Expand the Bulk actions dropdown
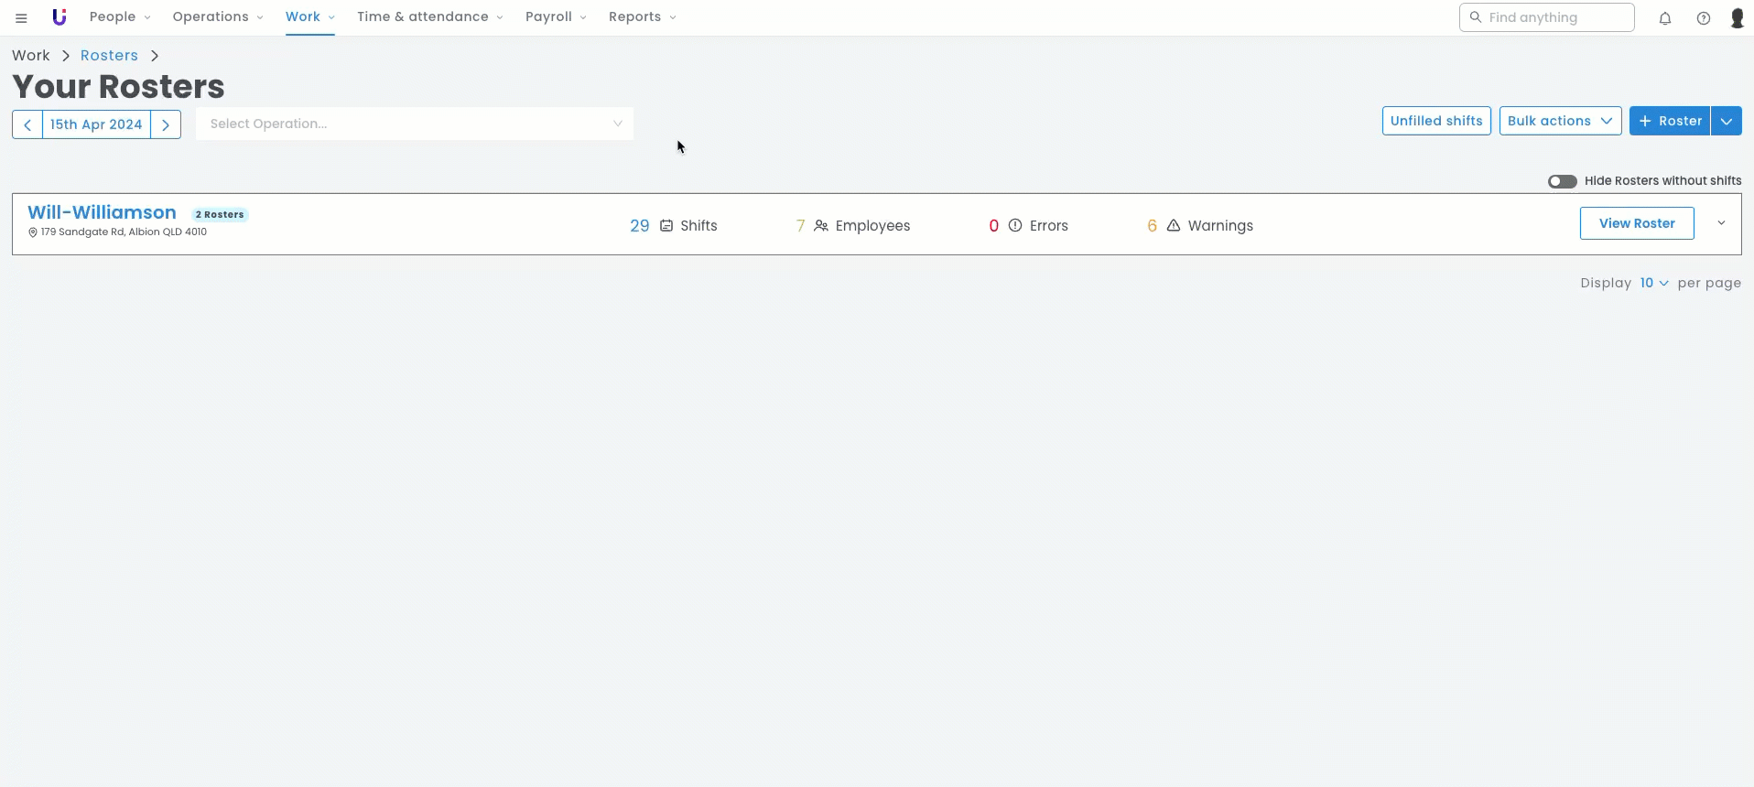The height and width of the screenshot is (787, 1754). tap(1560, 121)
